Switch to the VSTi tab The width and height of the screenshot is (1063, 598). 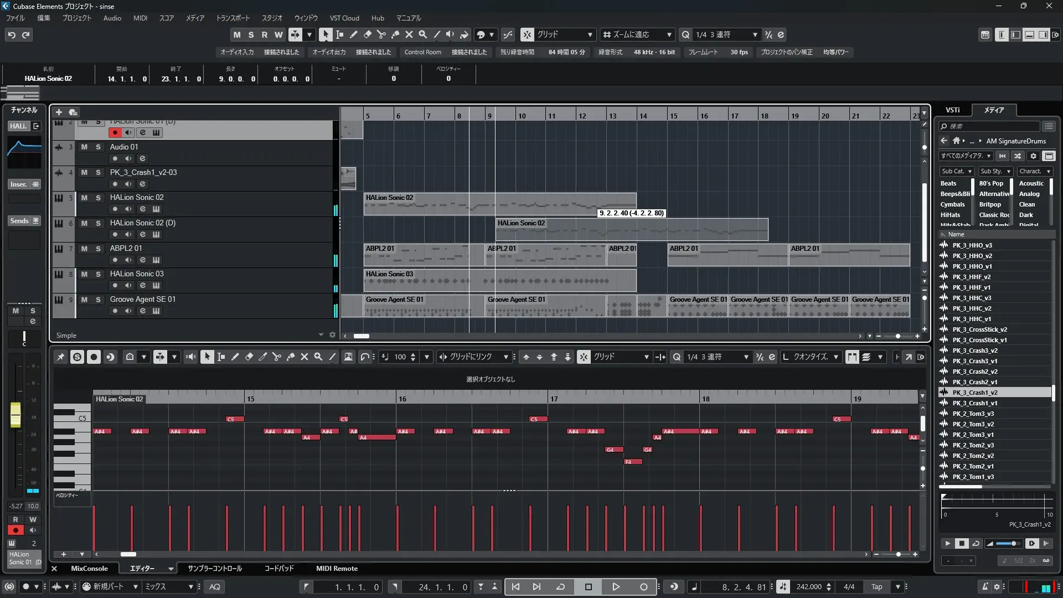tap(952, 110)
